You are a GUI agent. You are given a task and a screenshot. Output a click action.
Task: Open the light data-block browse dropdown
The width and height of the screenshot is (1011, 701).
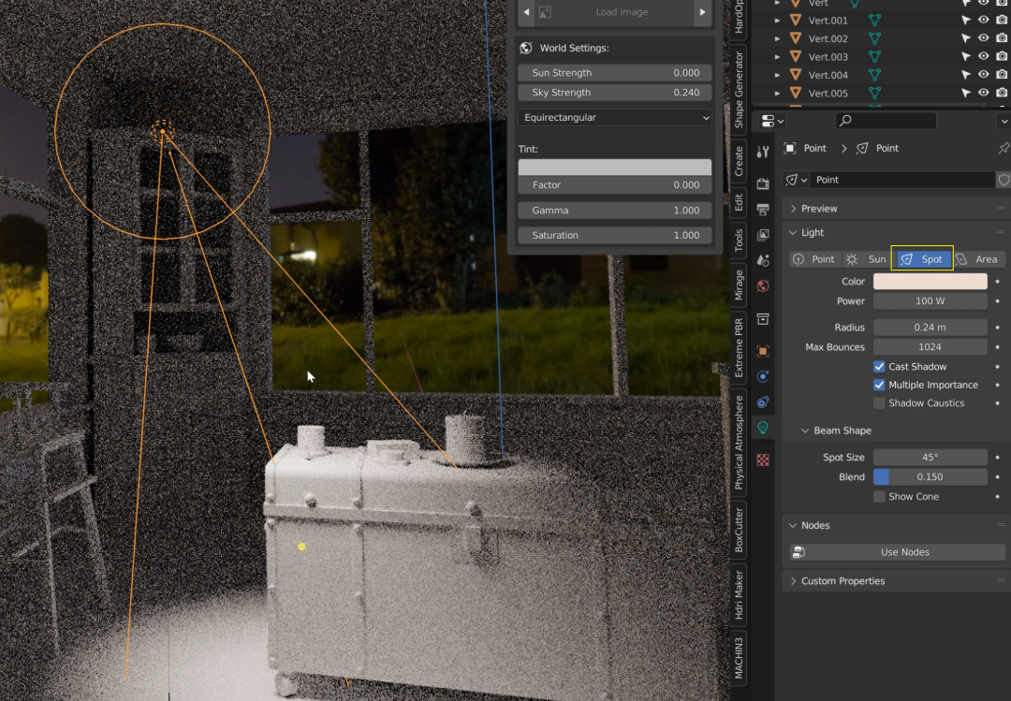[796, 180]
